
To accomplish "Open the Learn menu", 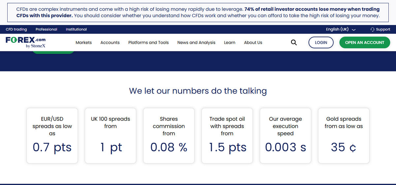I will pos(230,42).
